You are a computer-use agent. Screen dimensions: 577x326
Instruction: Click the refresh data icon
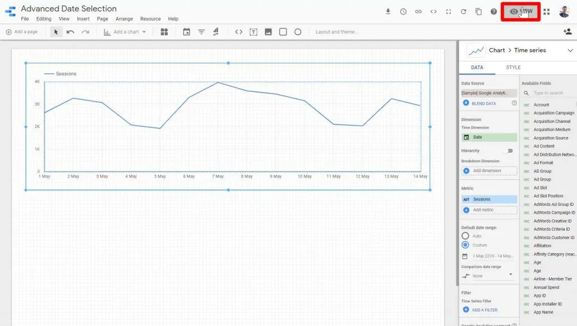point(463,11)
